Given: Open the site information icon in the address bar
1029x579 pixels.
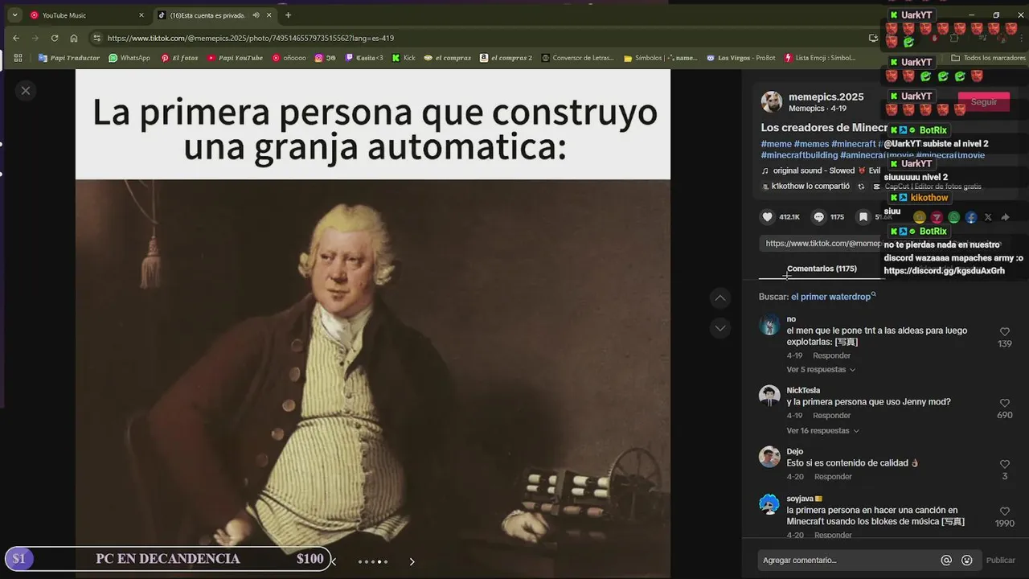Looking at the screenshot, I should [96, 38].
